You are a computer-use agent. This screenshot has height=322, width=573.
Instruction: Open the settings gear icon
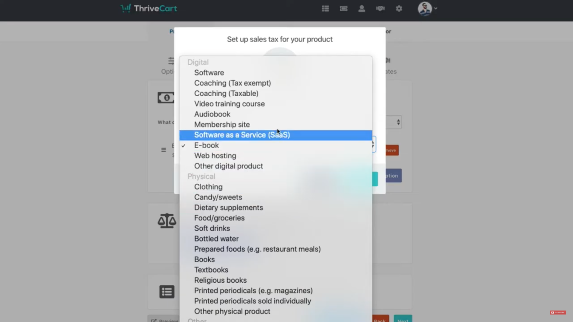pyautogui.click(x=398, y=8)
